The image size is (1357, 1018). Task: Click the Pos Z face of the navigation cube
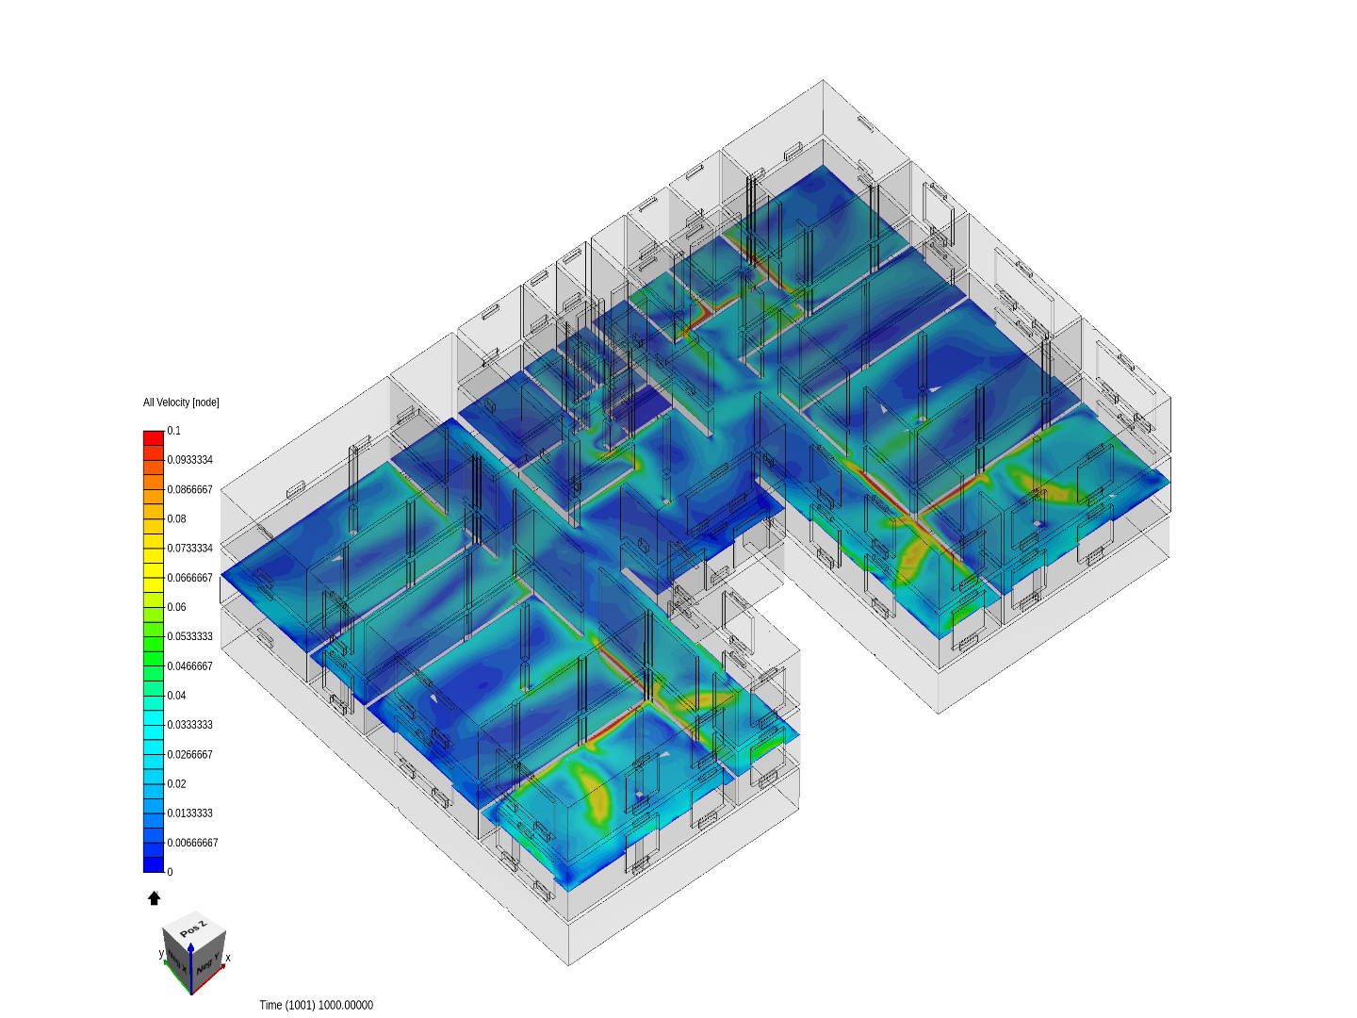pyautogui.click(x=195, y=927)
